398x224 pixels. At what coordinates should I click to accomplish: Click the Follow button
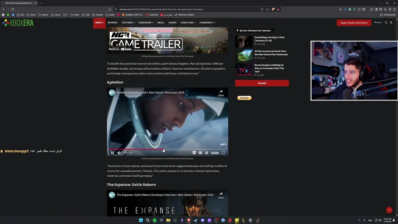[378, 23]
